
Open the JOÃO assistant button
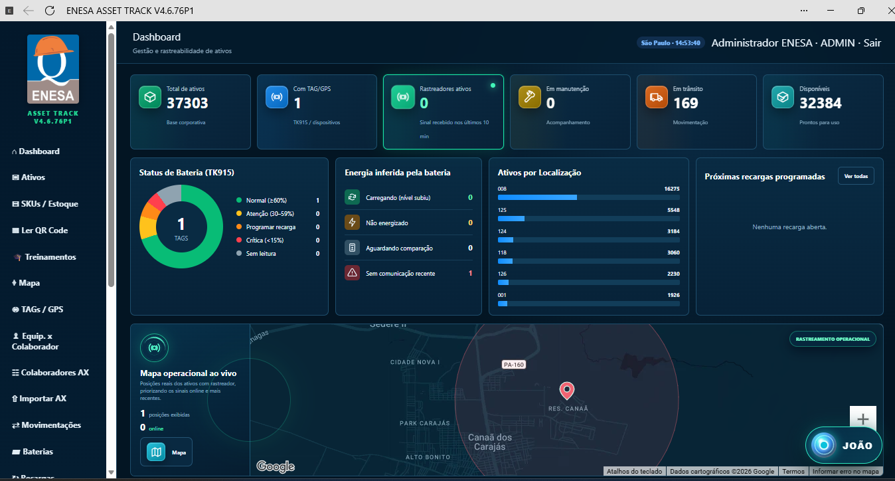click(844, 445)
